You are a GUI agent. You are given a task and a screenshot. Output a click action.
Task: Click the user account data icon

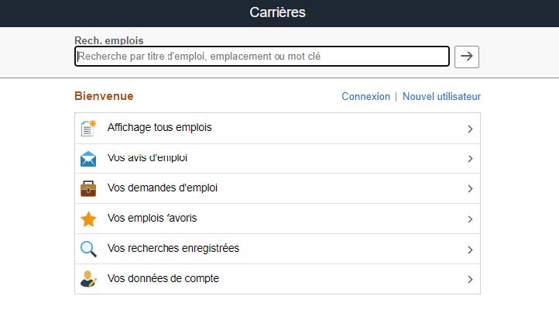(x=88, y=279)
